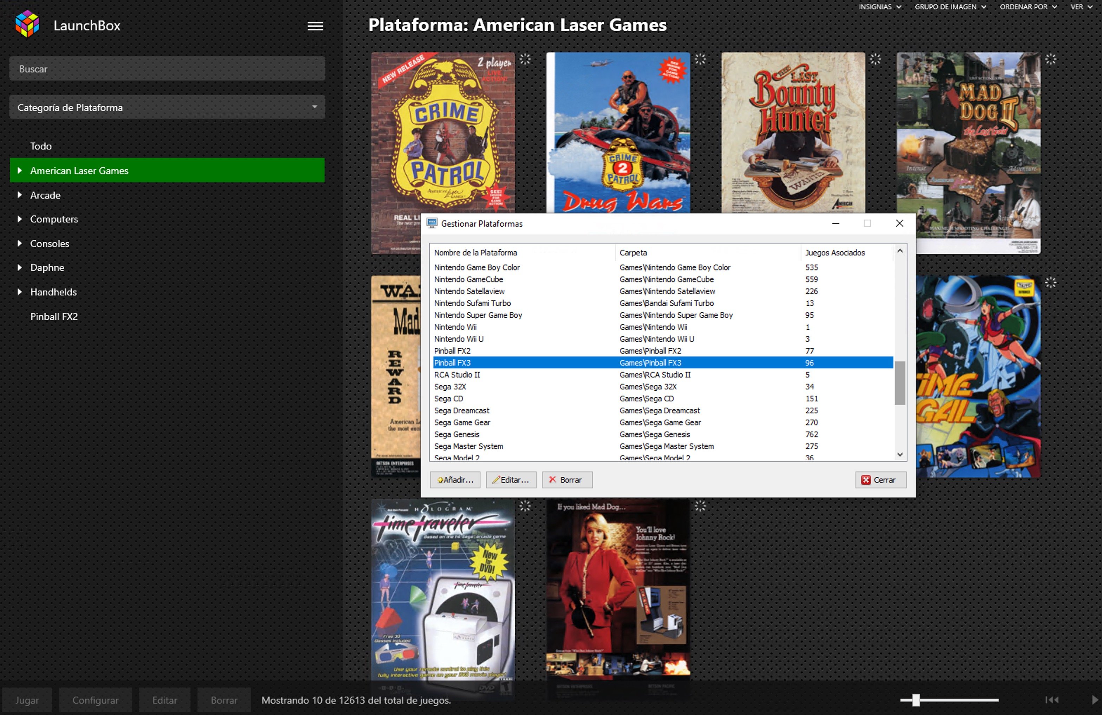Open the VER menu
This screenshot has height=715, width=1102.
tap(1081, 6)
